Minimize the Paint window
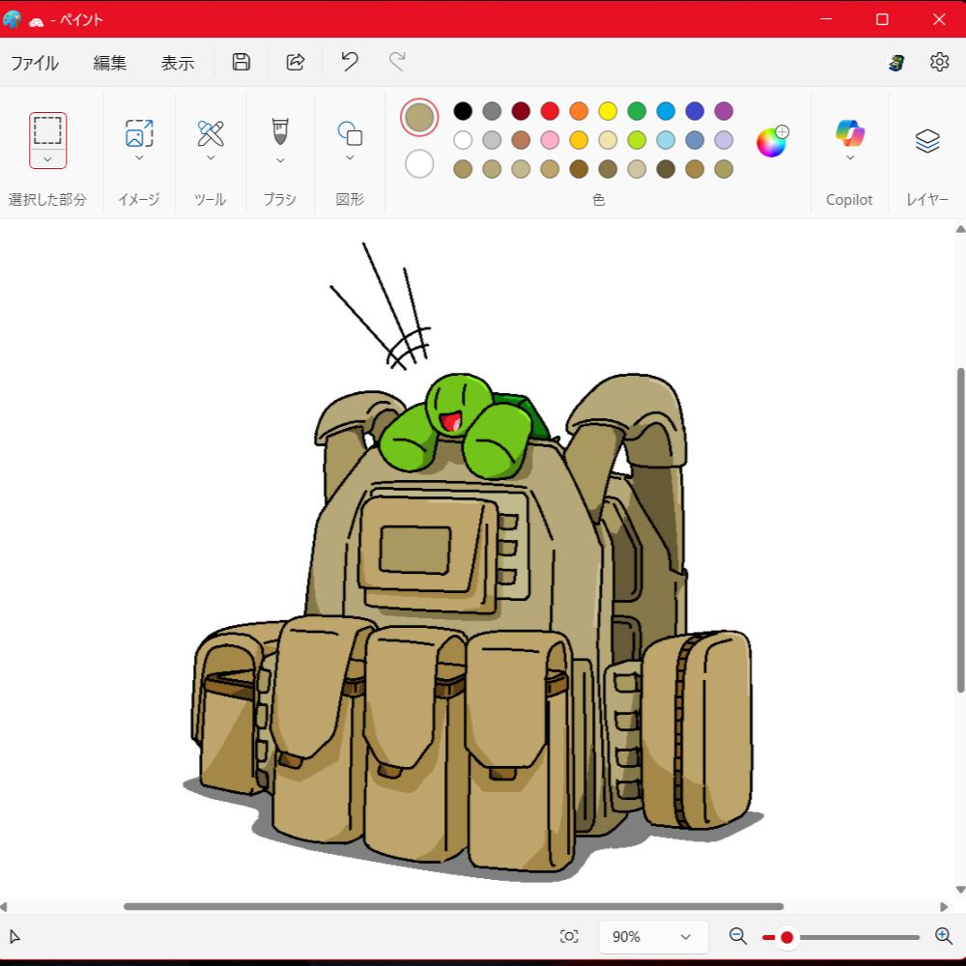966x966 pixels. pos(826,19)
